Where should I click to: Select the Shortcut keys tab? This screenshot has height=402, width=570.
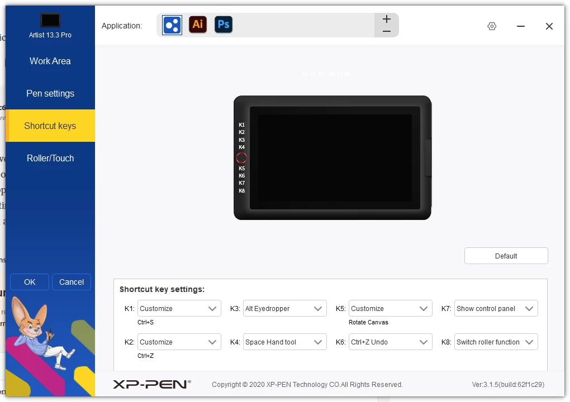point(50,126)
